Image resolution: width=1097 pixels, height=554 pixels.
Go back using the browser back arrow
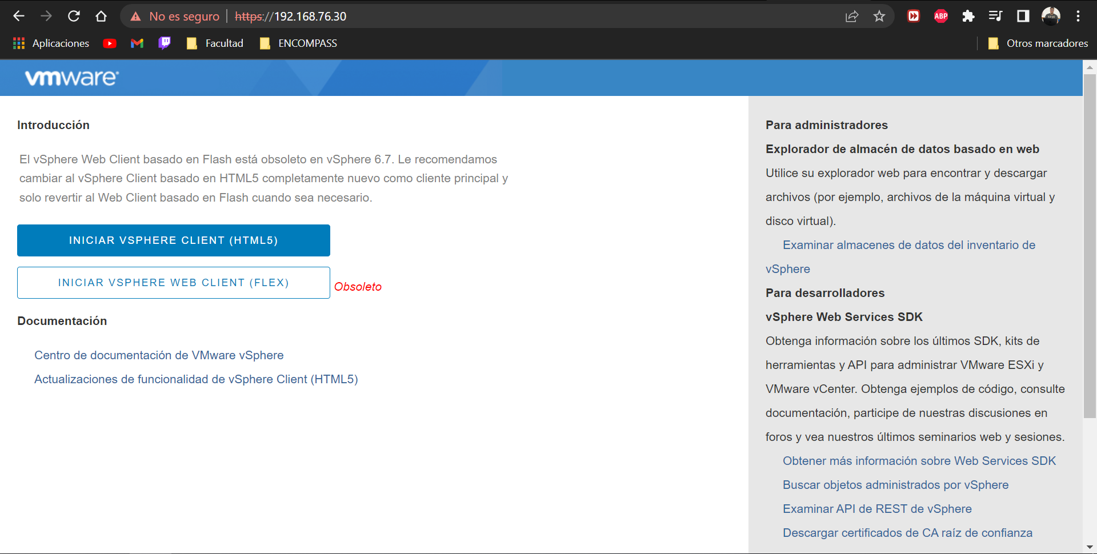(19, 16)
